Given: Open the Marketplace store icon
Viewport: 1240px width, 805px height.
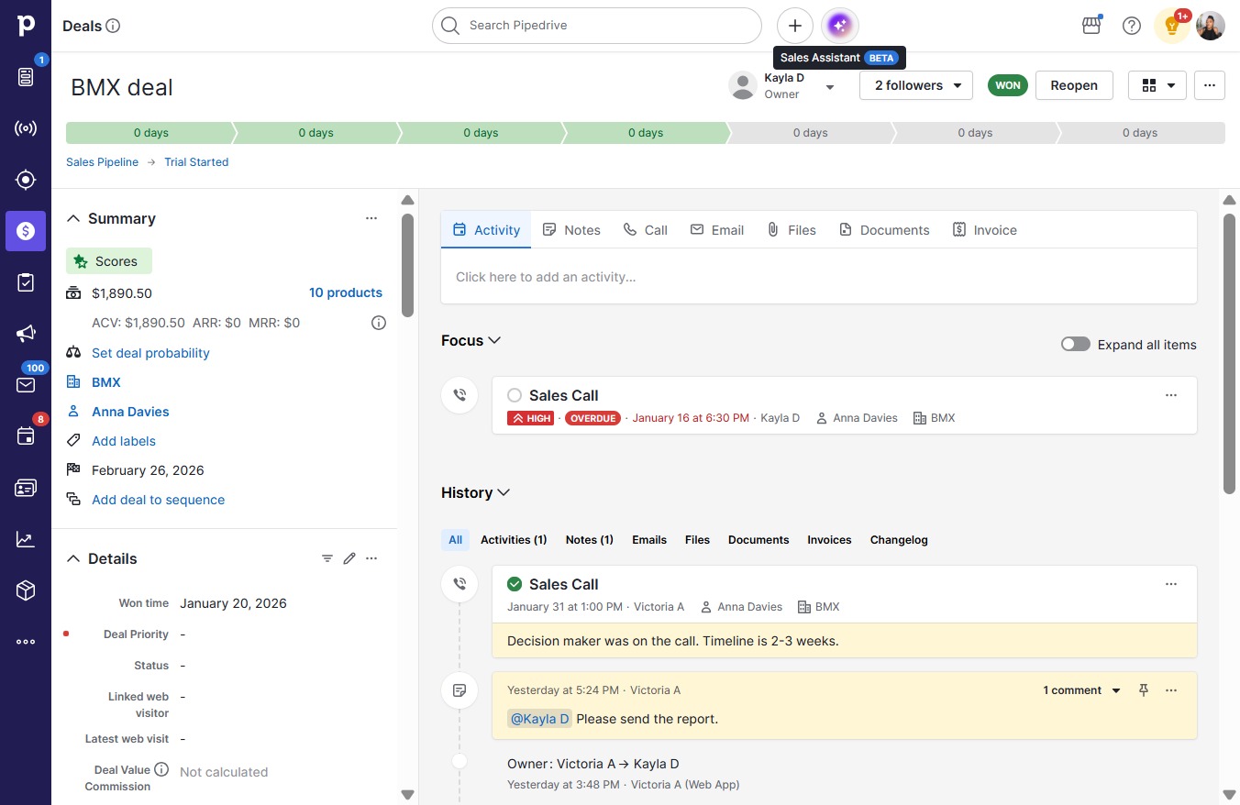Looking at the screenshot, I should tap(1091, 26).
